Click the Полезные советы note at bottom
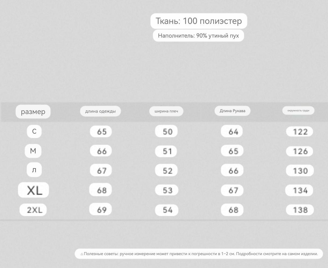Screen dimensions: 328x268 click(x=199, y=254)
